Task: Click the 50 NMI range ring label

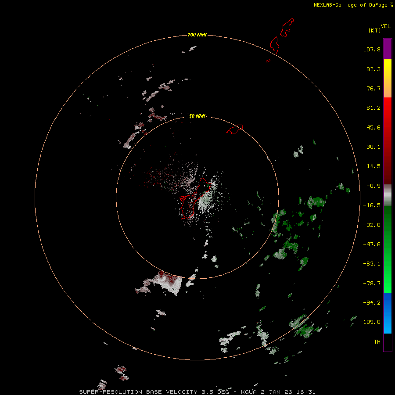Action: pyautogui.click(x=197, y=116)
